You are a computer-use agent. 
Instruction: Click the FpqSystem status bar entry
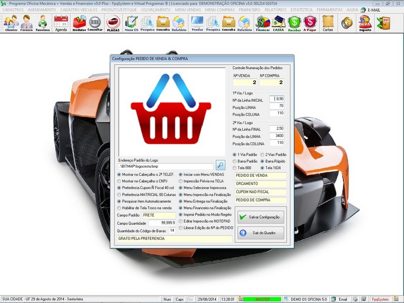[380, 299]
